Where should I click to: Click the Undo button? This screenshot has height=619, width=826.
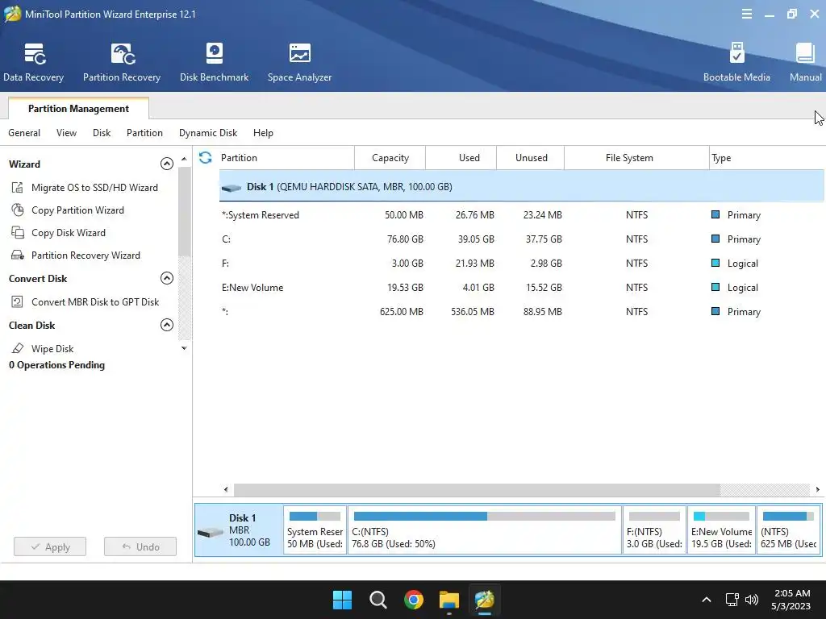[140, 547]
